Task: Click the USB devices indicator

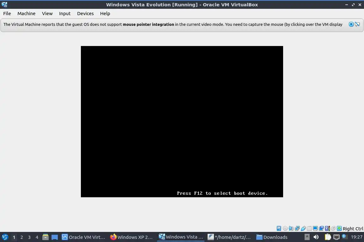Action: tap(303, 228)
